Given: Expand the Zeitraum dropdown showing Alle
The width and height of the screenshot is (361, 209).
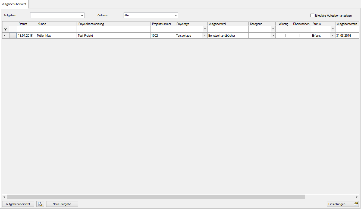Looking at the screenshot, I should [x=175, y=15].
